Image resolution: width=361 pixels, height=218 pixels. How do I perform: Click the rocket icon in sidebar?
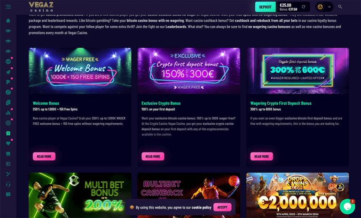(8, 72)
